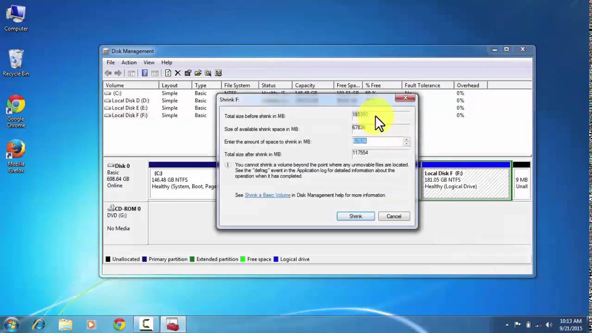Increase shrink amount with spinner up arrow
The image size is (592, 333).
(406, 139)
